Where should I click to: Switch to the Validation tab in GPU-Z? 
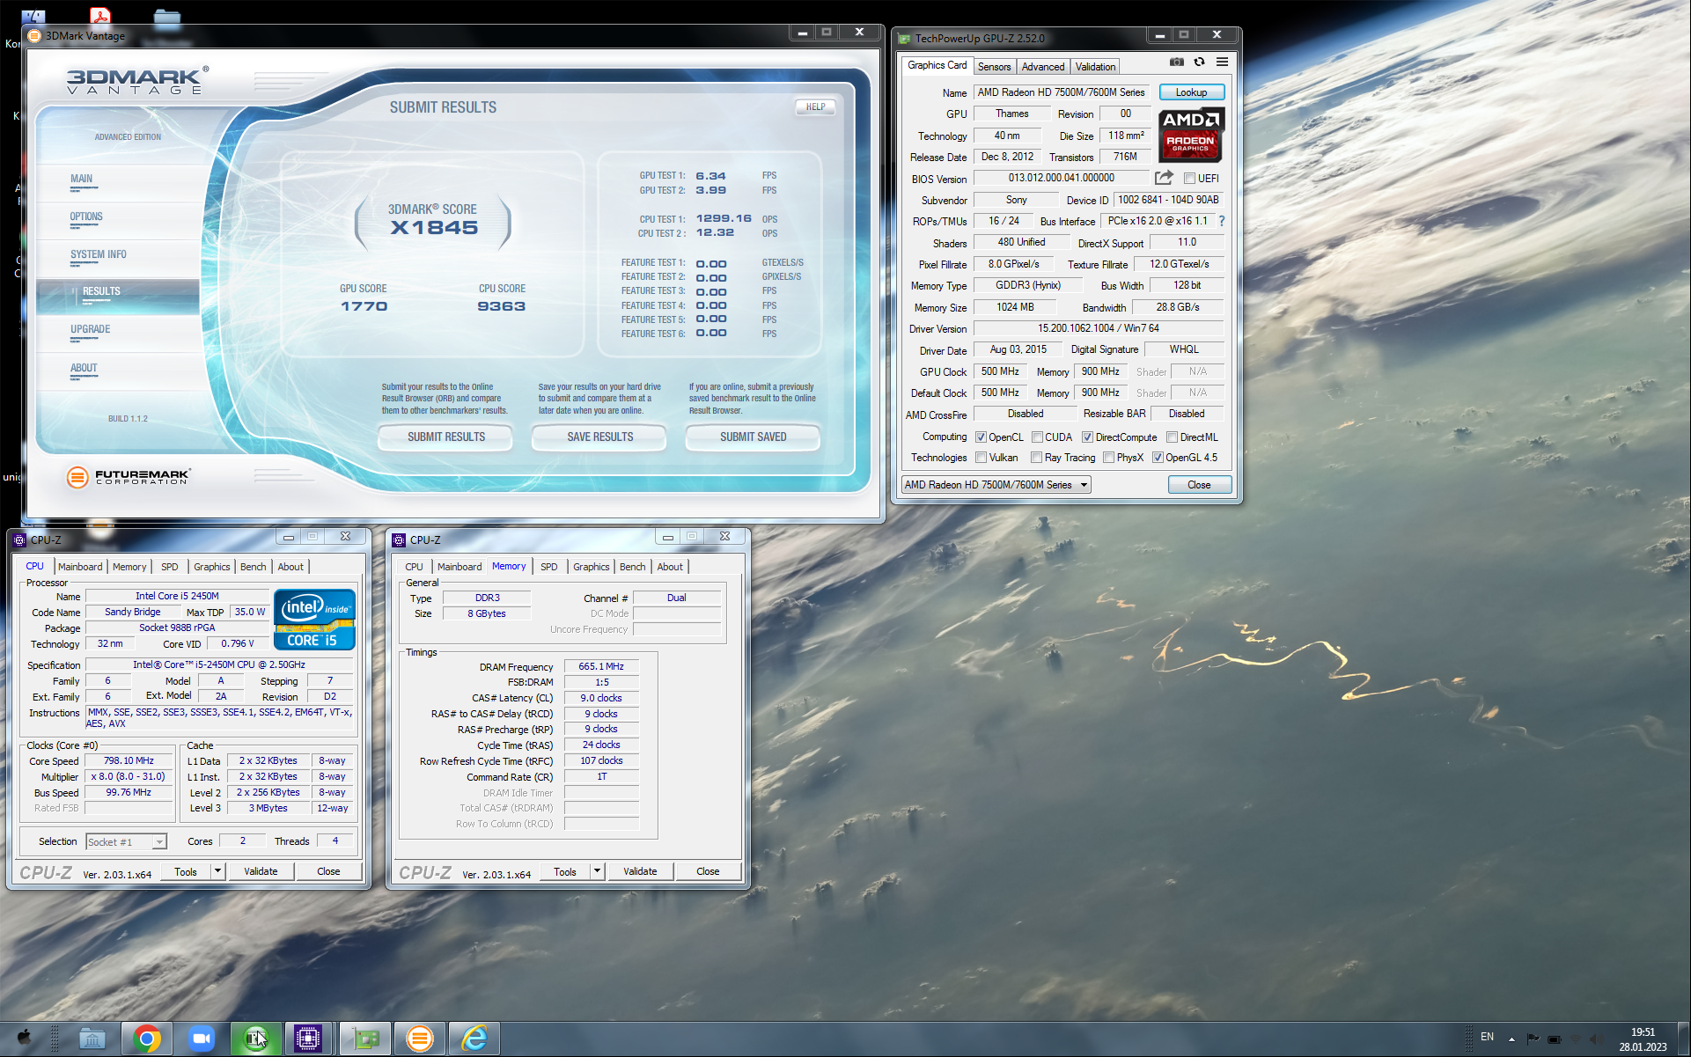[x=1095, y=67]
